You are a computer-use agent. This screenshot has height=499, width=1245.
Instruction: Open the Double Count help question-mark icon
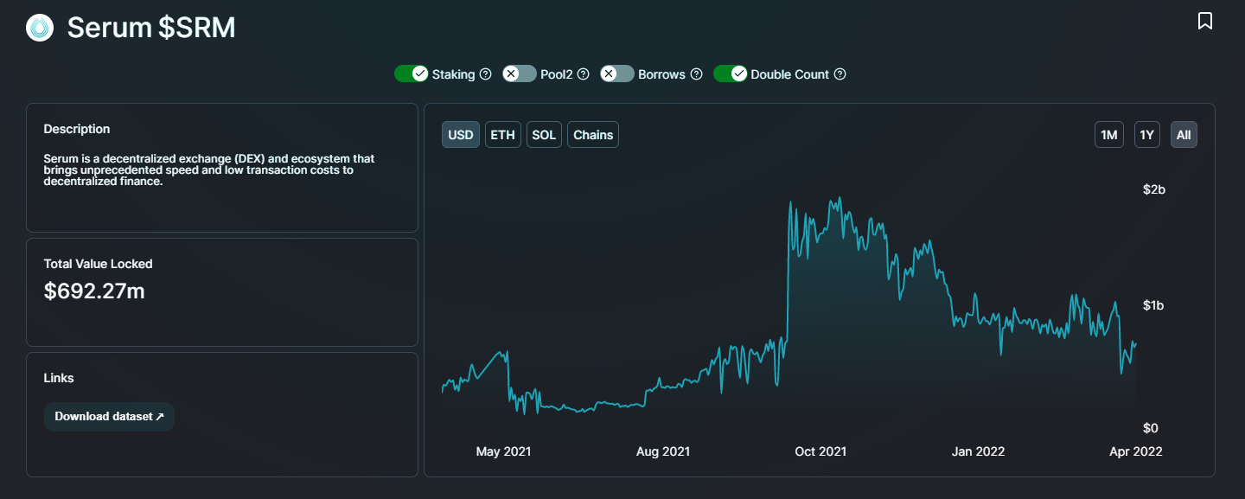tap(840, 74)
